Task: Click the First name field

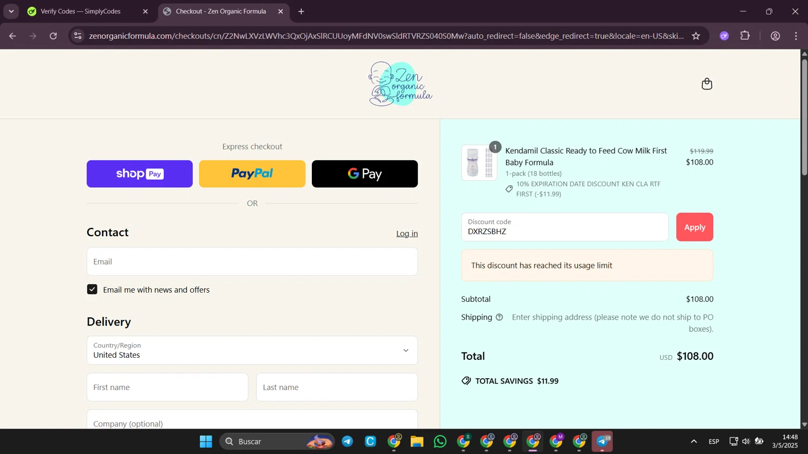Action: (x=168, y=387)
